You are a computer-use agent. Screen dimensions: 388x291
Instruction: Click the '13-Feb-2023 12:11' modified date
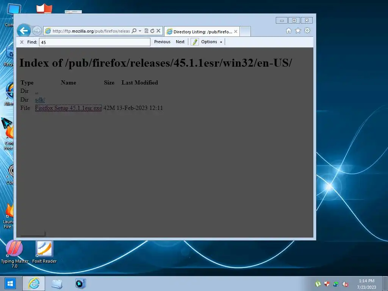tap(139, 108)
